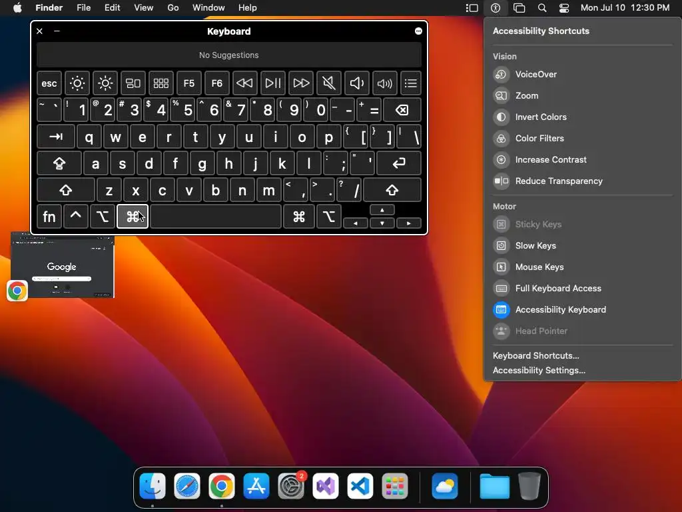The image size is (682, 512).
Task: Tap the left command key
Action: click(x=133, y=217)
